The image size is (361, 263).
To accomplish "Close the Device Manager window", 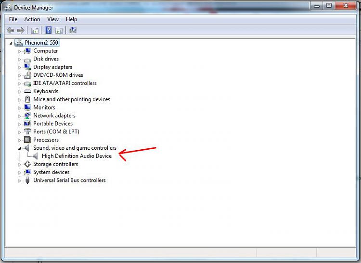I will tap(346, 6).
